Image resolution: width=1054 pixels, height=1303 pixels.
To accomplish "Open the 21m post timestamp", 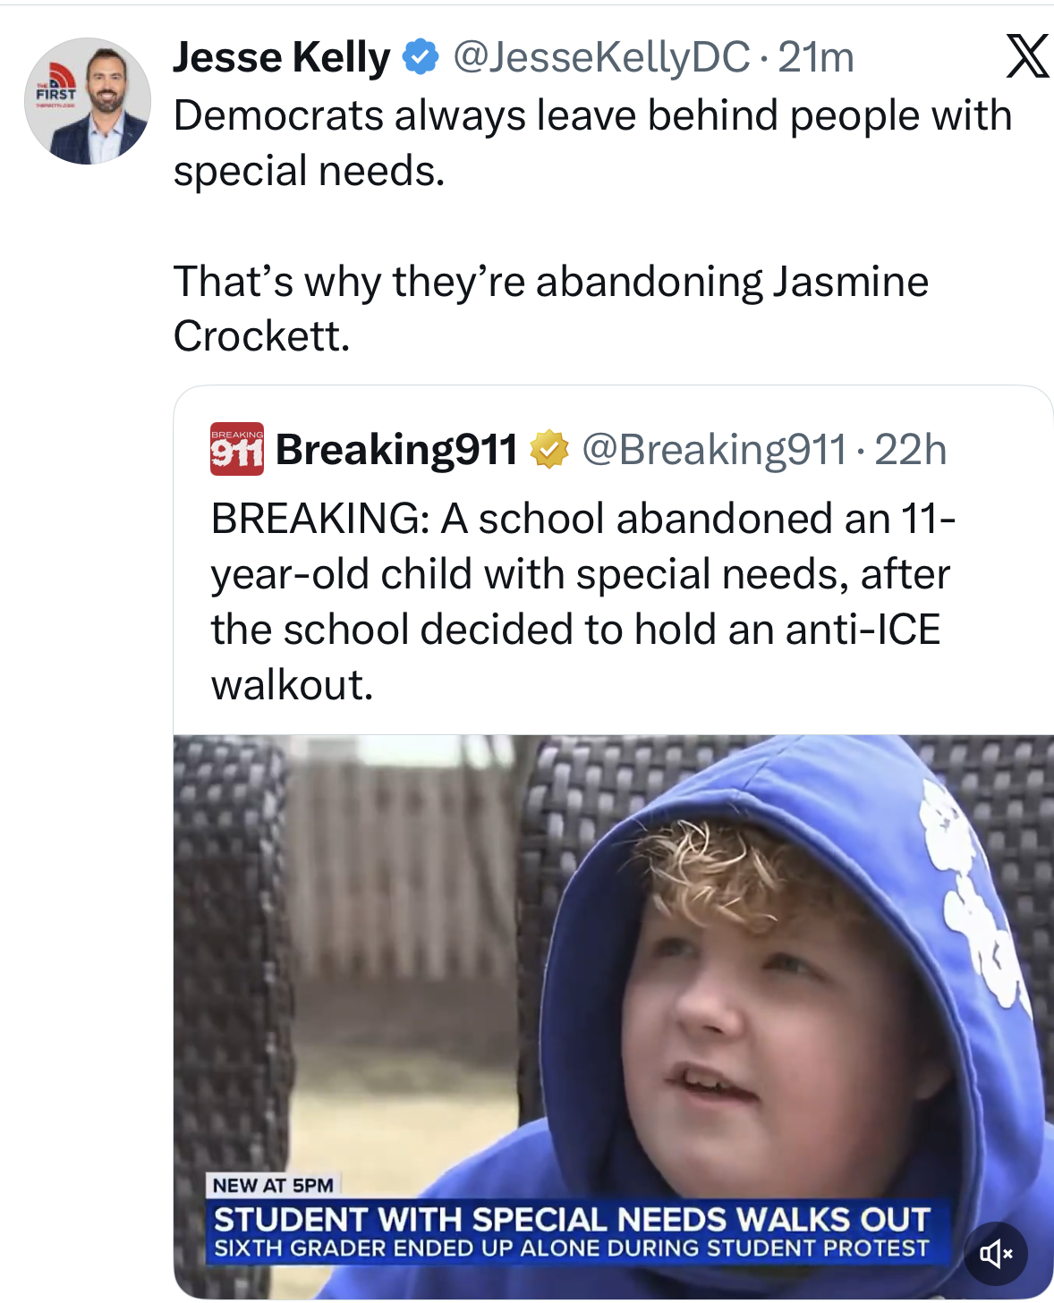I will [x=815, y=57].
